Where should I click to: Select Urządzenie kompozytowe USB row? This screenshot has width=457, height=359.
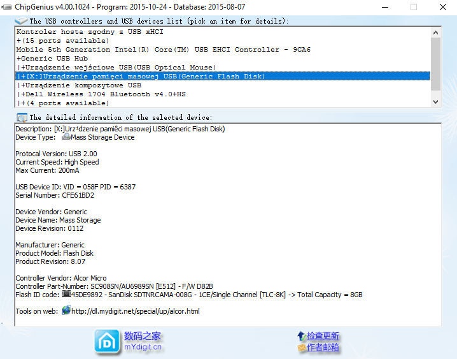223,85
